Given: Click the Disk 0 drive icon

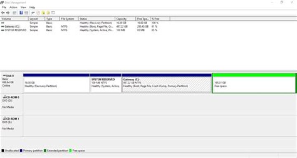Looking at the screenshot, I should (5, 76).
